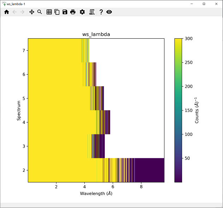Activate the Zoom magnifier tool
The image size is (223, 208).
pyautogui.click(x=40, y=12)
